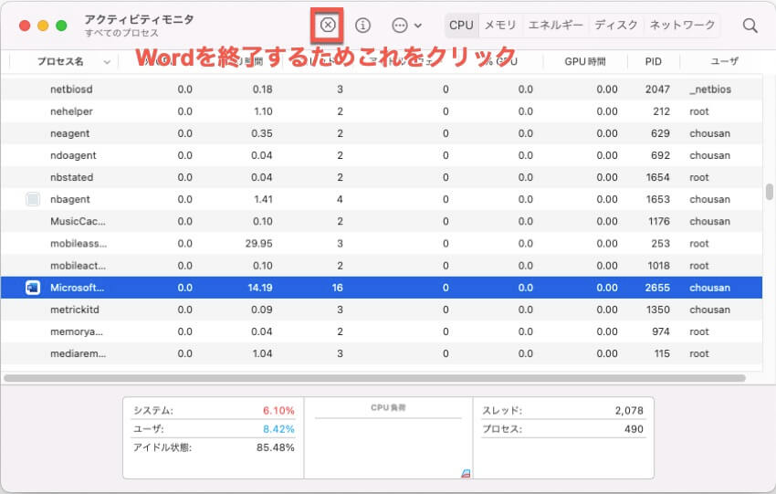The image size is (776, 494).
Task: Select the memorya... process row
Action: tap(381, 331)
